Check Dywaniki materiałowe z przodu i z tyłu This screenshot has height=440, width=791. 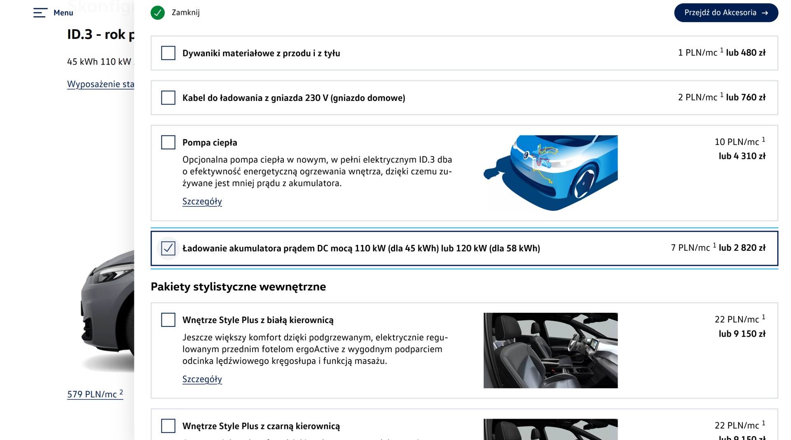tap(168, 53)
